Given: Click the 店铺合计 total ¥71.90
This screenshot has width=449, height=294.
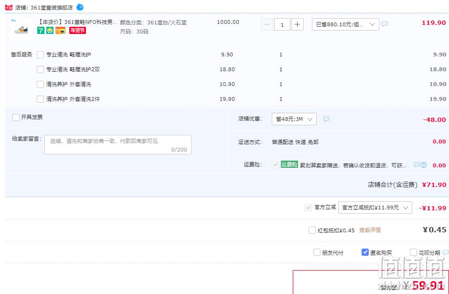Looking at the screenshot, I should pyautogui.click(x=434, y=185).
